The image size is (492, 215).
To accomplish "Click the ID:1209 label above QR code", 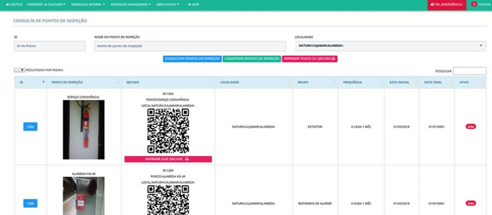I will tap(168, 171).
